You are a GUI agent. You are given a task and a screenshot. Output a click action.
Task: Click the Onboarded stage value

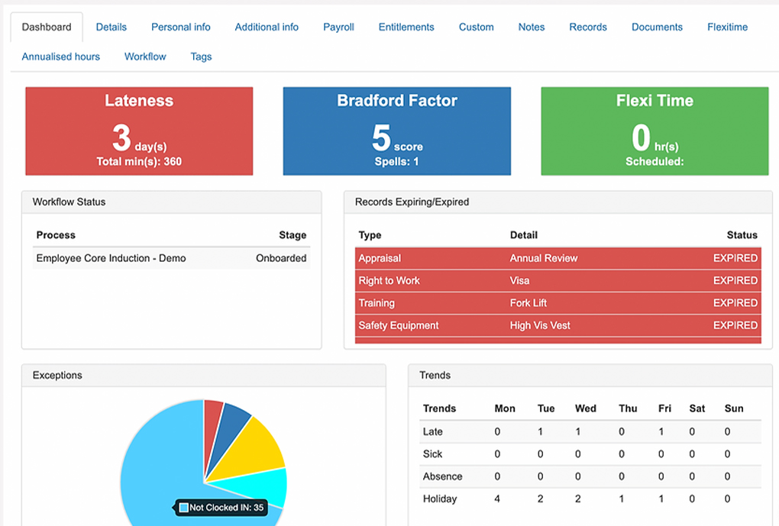pyautogui.click(x=281, y=258)
